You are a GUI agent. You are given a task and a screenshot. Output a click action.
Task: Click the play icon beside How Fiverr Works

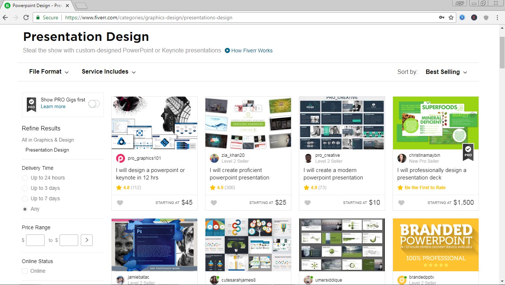(227, 51)
